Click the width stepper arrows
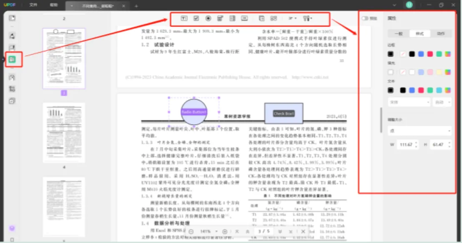 pos(416,144)
